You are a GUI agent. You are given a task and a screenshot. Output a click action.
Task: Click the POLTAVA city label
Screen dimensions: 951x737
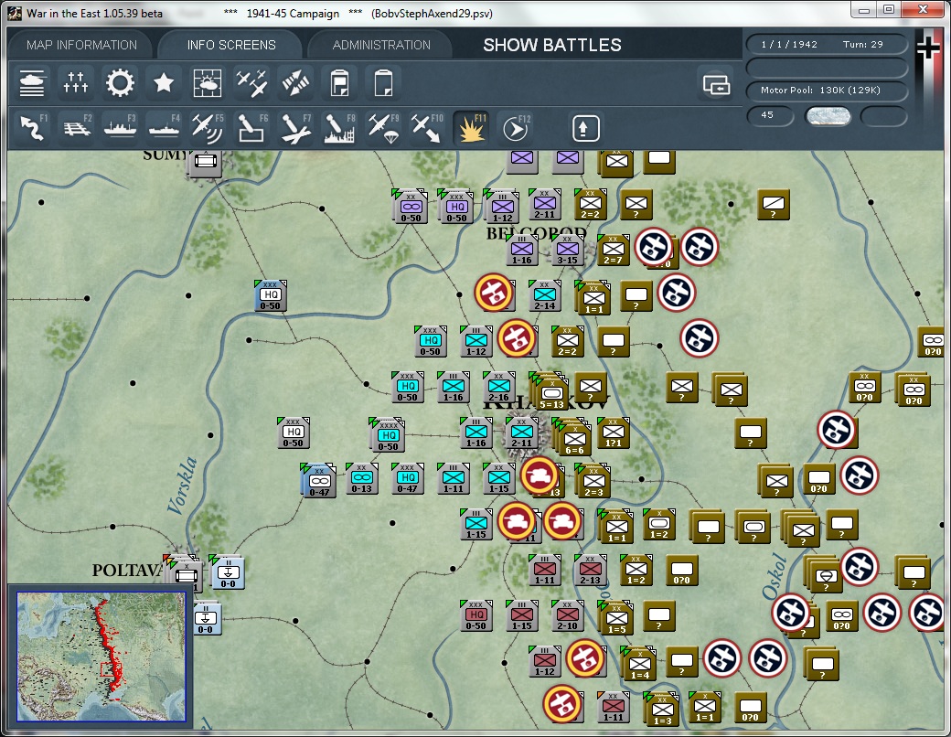click(127, 571)
